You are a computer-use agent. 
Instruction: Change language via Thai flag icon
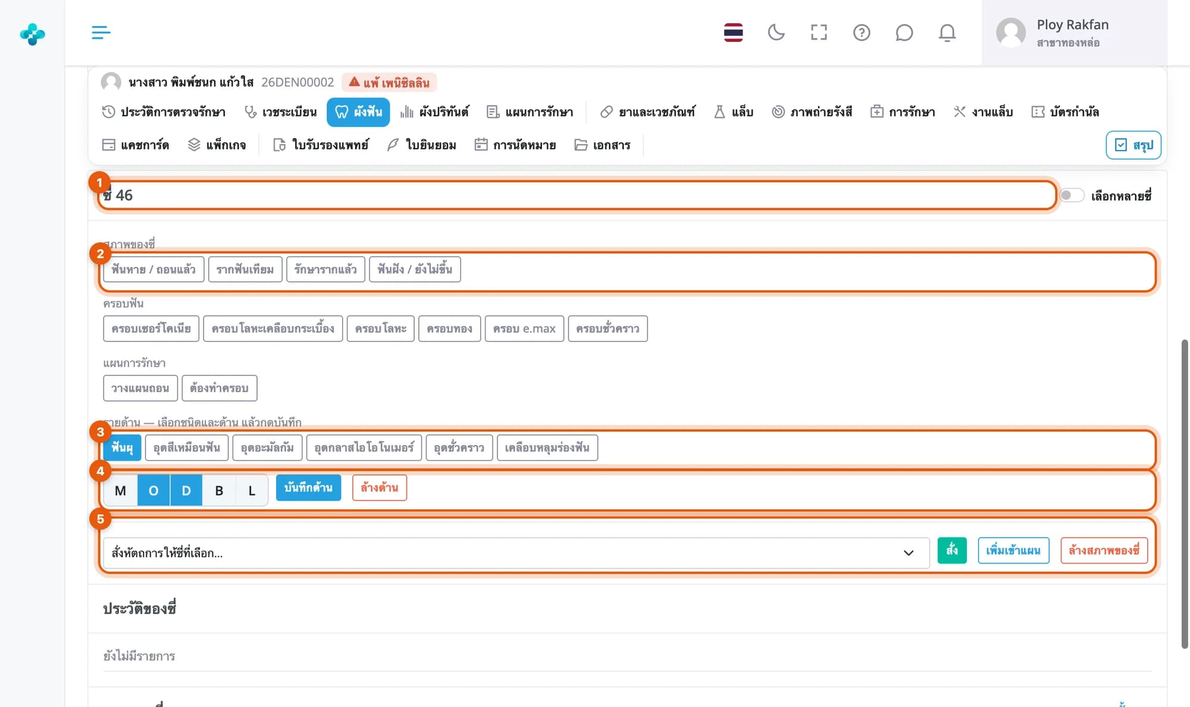pos(733,32)
